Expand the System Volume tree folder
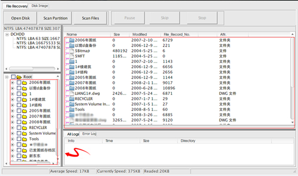Viewport: 298px width, 176px height. pyautogui.click(x=12, y=134)
